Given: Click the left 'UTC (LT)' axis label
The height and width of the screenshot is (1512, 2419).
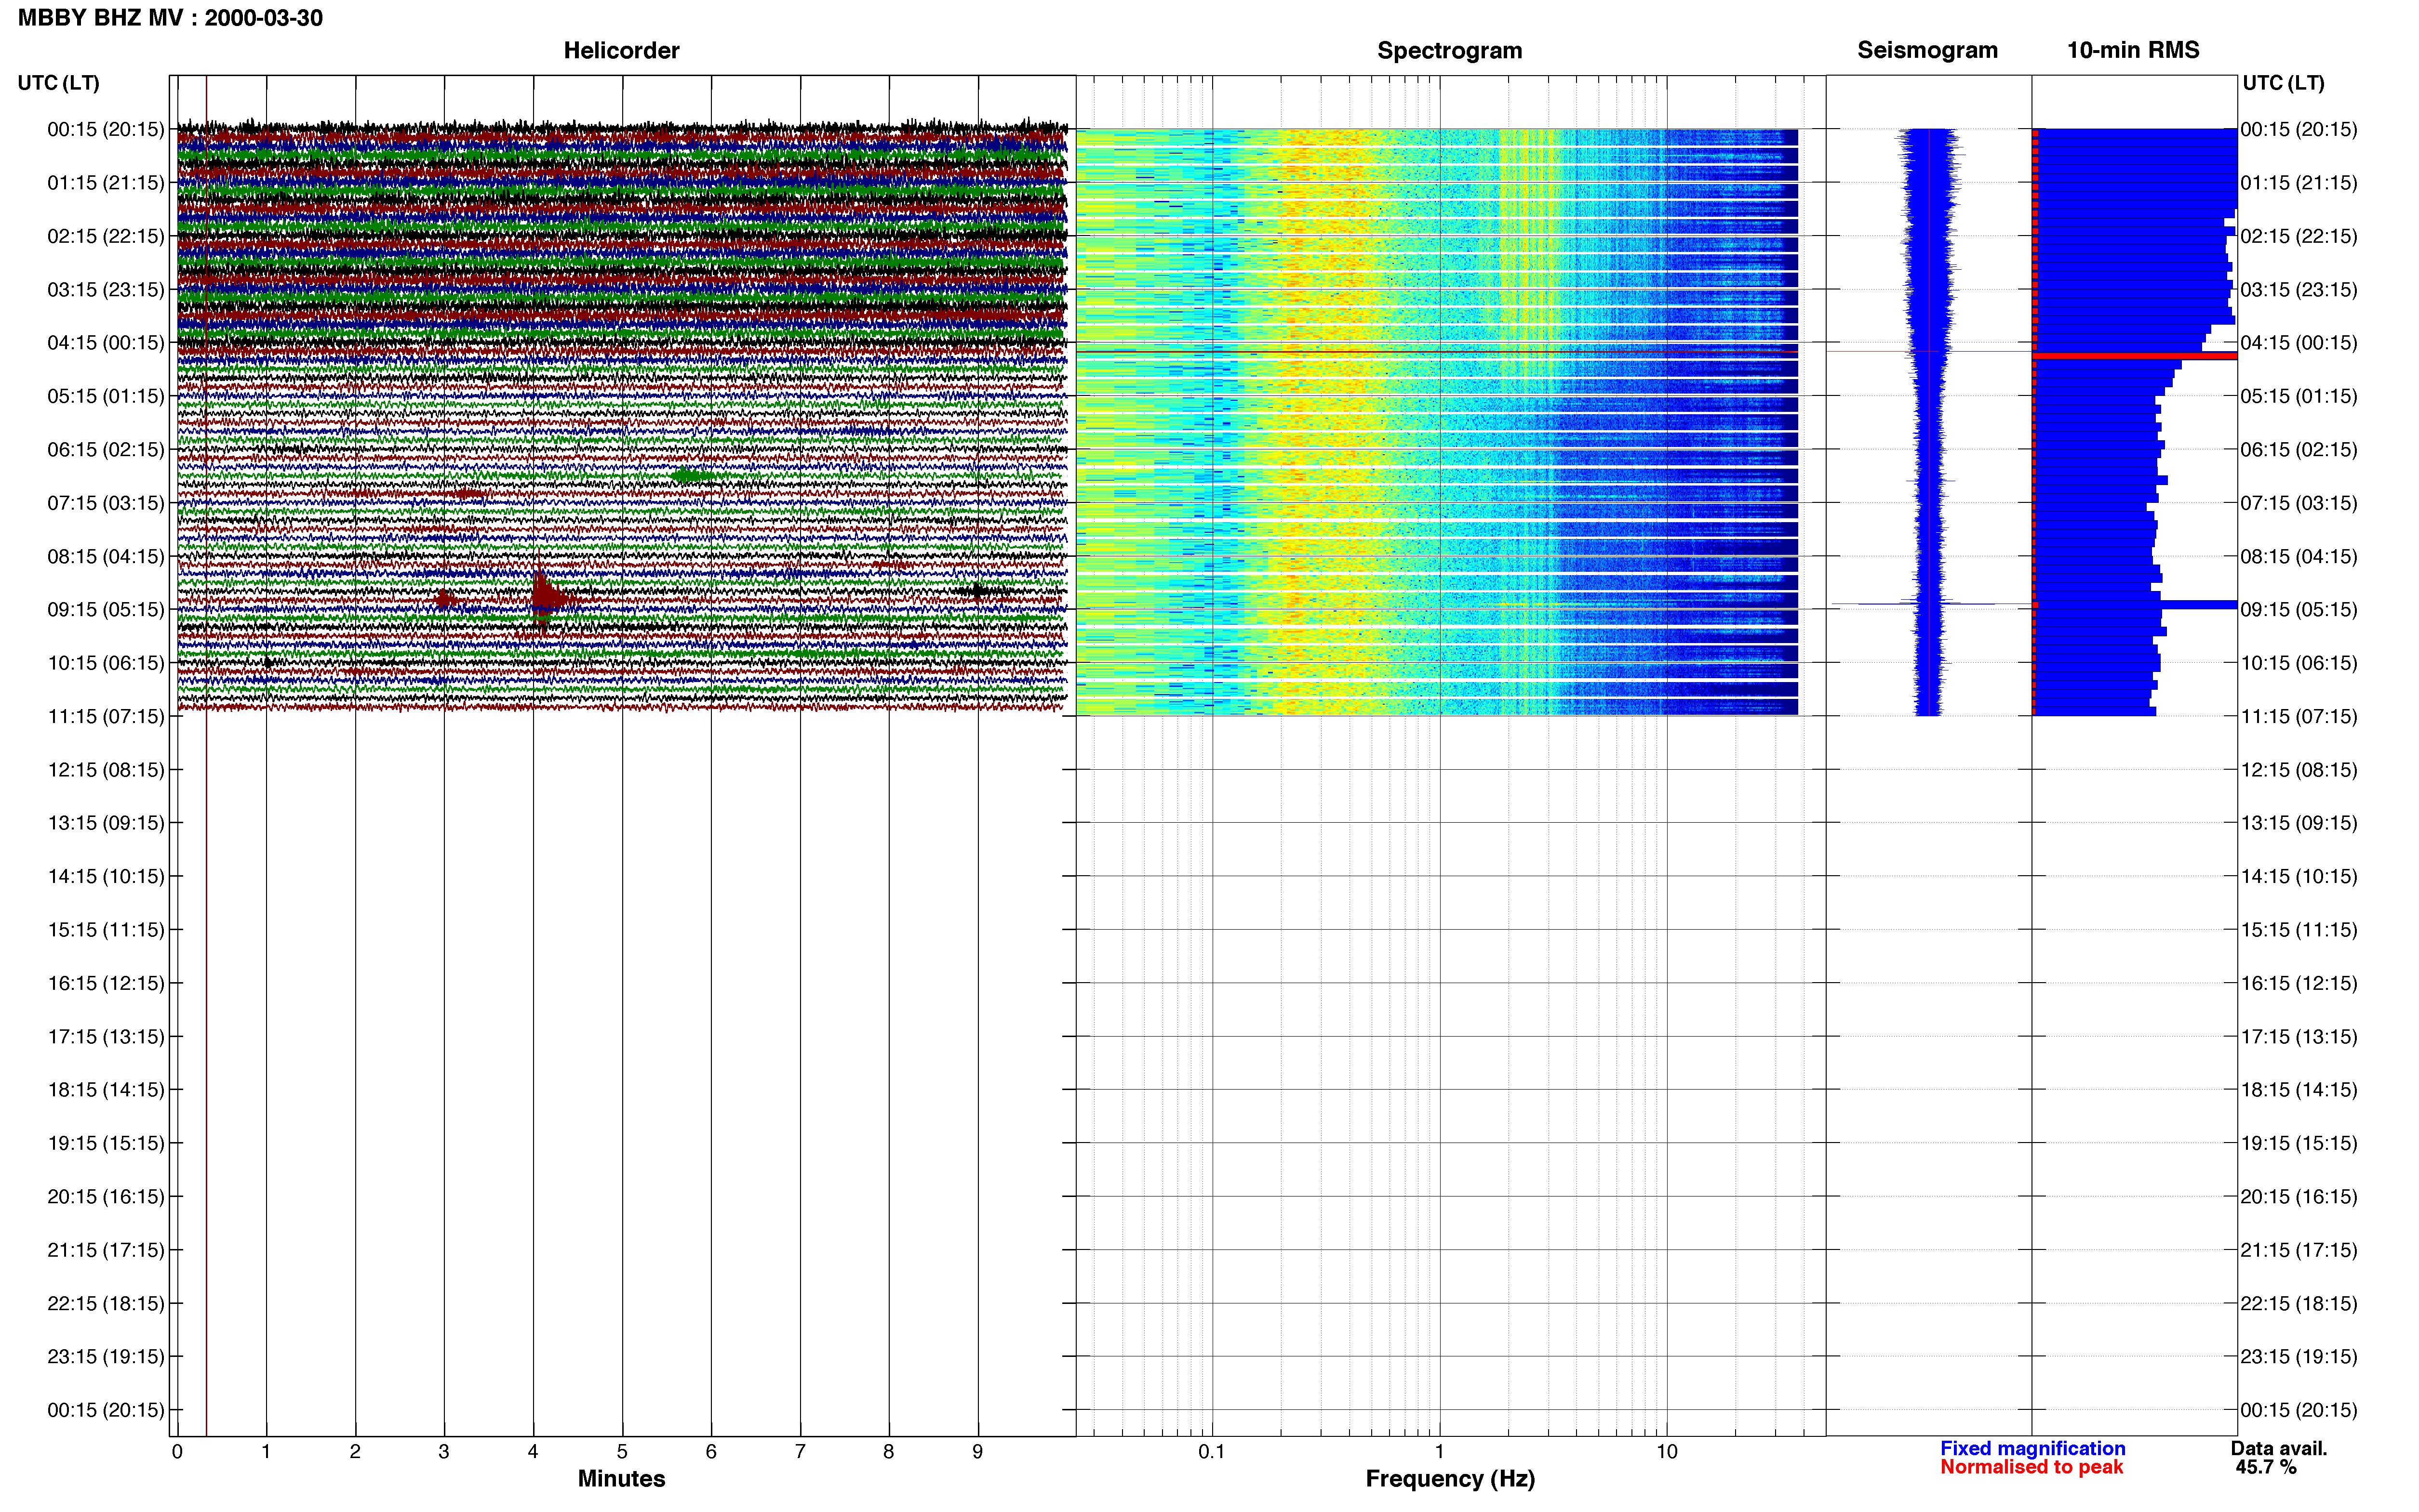Looking at the screenshot, I should tap(58, 83).
